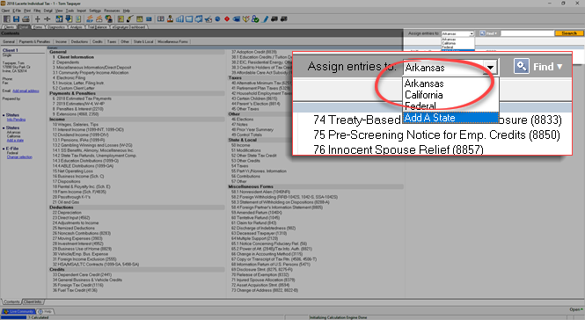
Task: Switch to the Analysis tab
Action: [x=77, y=27]
